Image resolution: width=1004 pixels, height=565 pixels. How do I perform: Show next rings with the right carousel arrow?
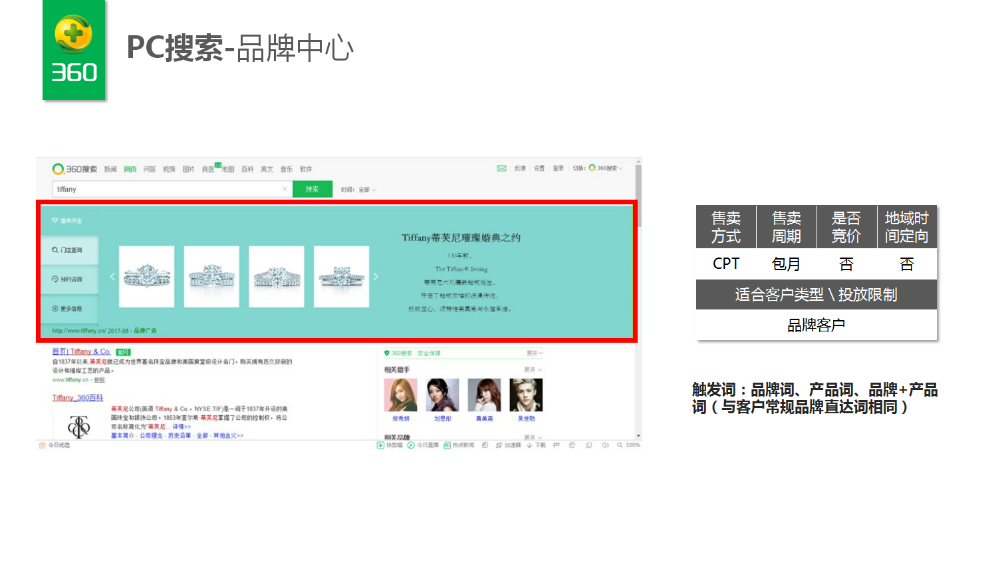[376, 276]
